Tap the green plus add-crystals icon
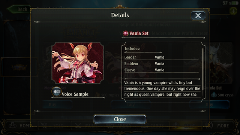The image size is (240, 135). [x=233, y=11]
